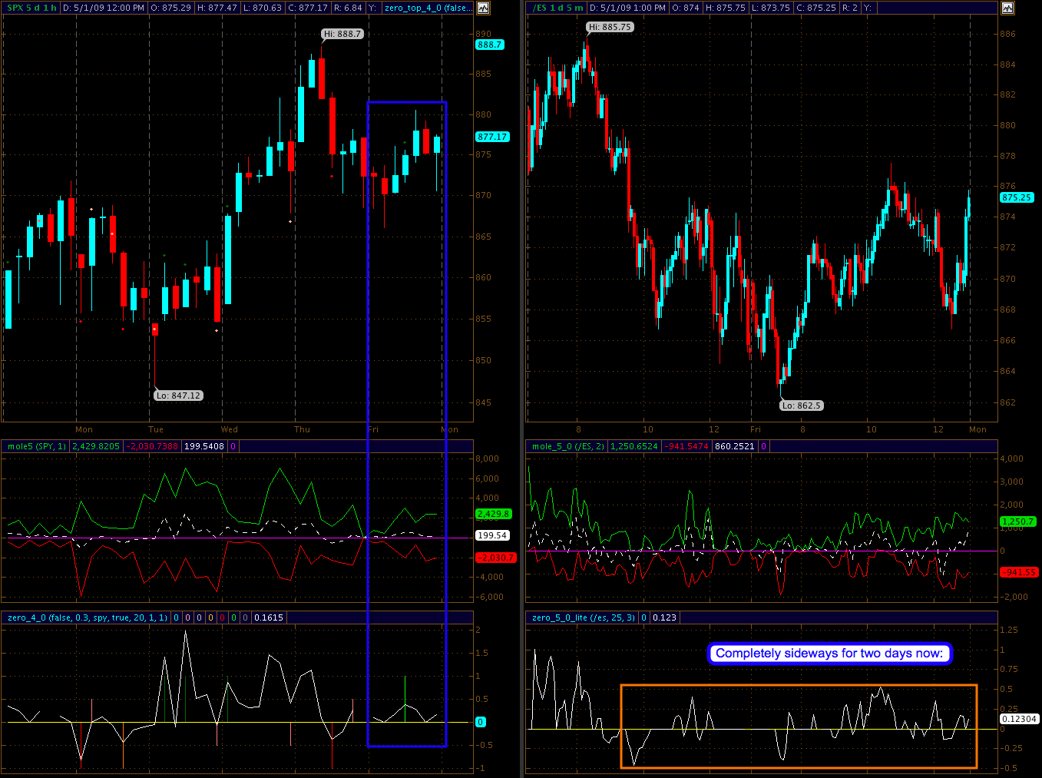
Task: Click the 'Lo: 862.5' bubble on /ES chart
Action: [x=802, y=406]
